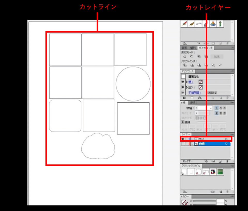The width and height of the screenshot is (248, 211).
Task: Apply the green gradient graphic style
Action: pyautogui.click(x=220, y=172)
